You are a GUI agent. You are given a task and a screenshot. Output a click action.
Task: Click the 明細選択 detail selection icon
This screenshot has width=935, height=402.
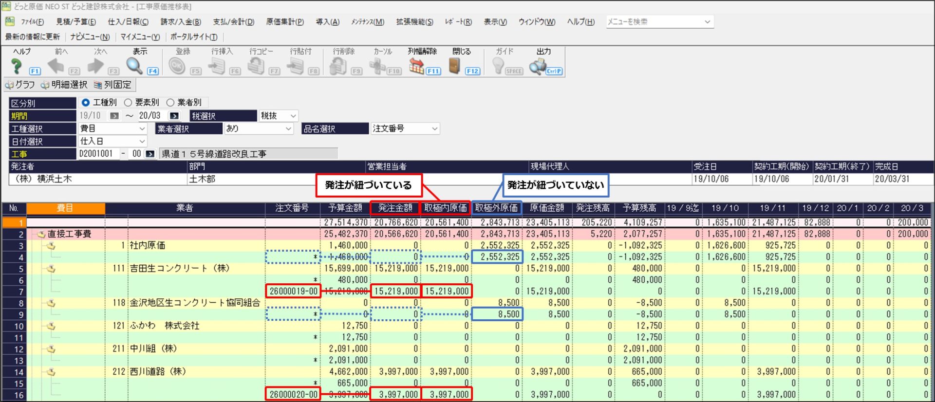pos(64,85)
